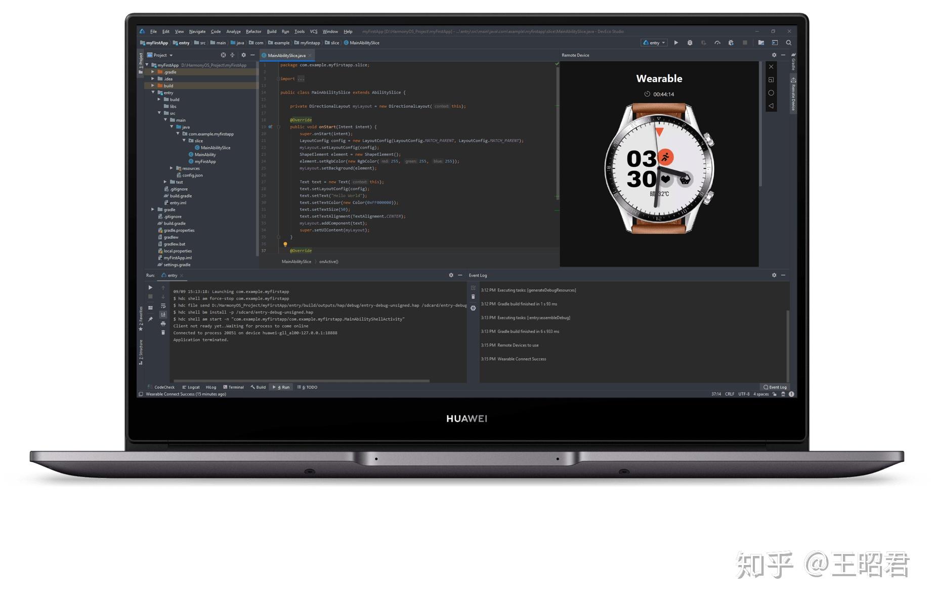This screenshot has height=603, width=934.
Task: Toggle soft-wrap in the Run console
Action: [163, 306]
